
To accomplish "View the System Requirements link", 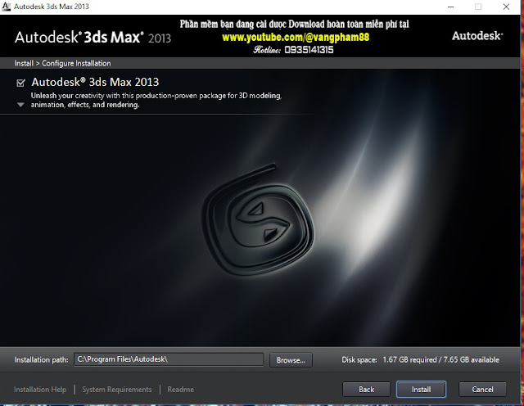I will pos(117,390).
